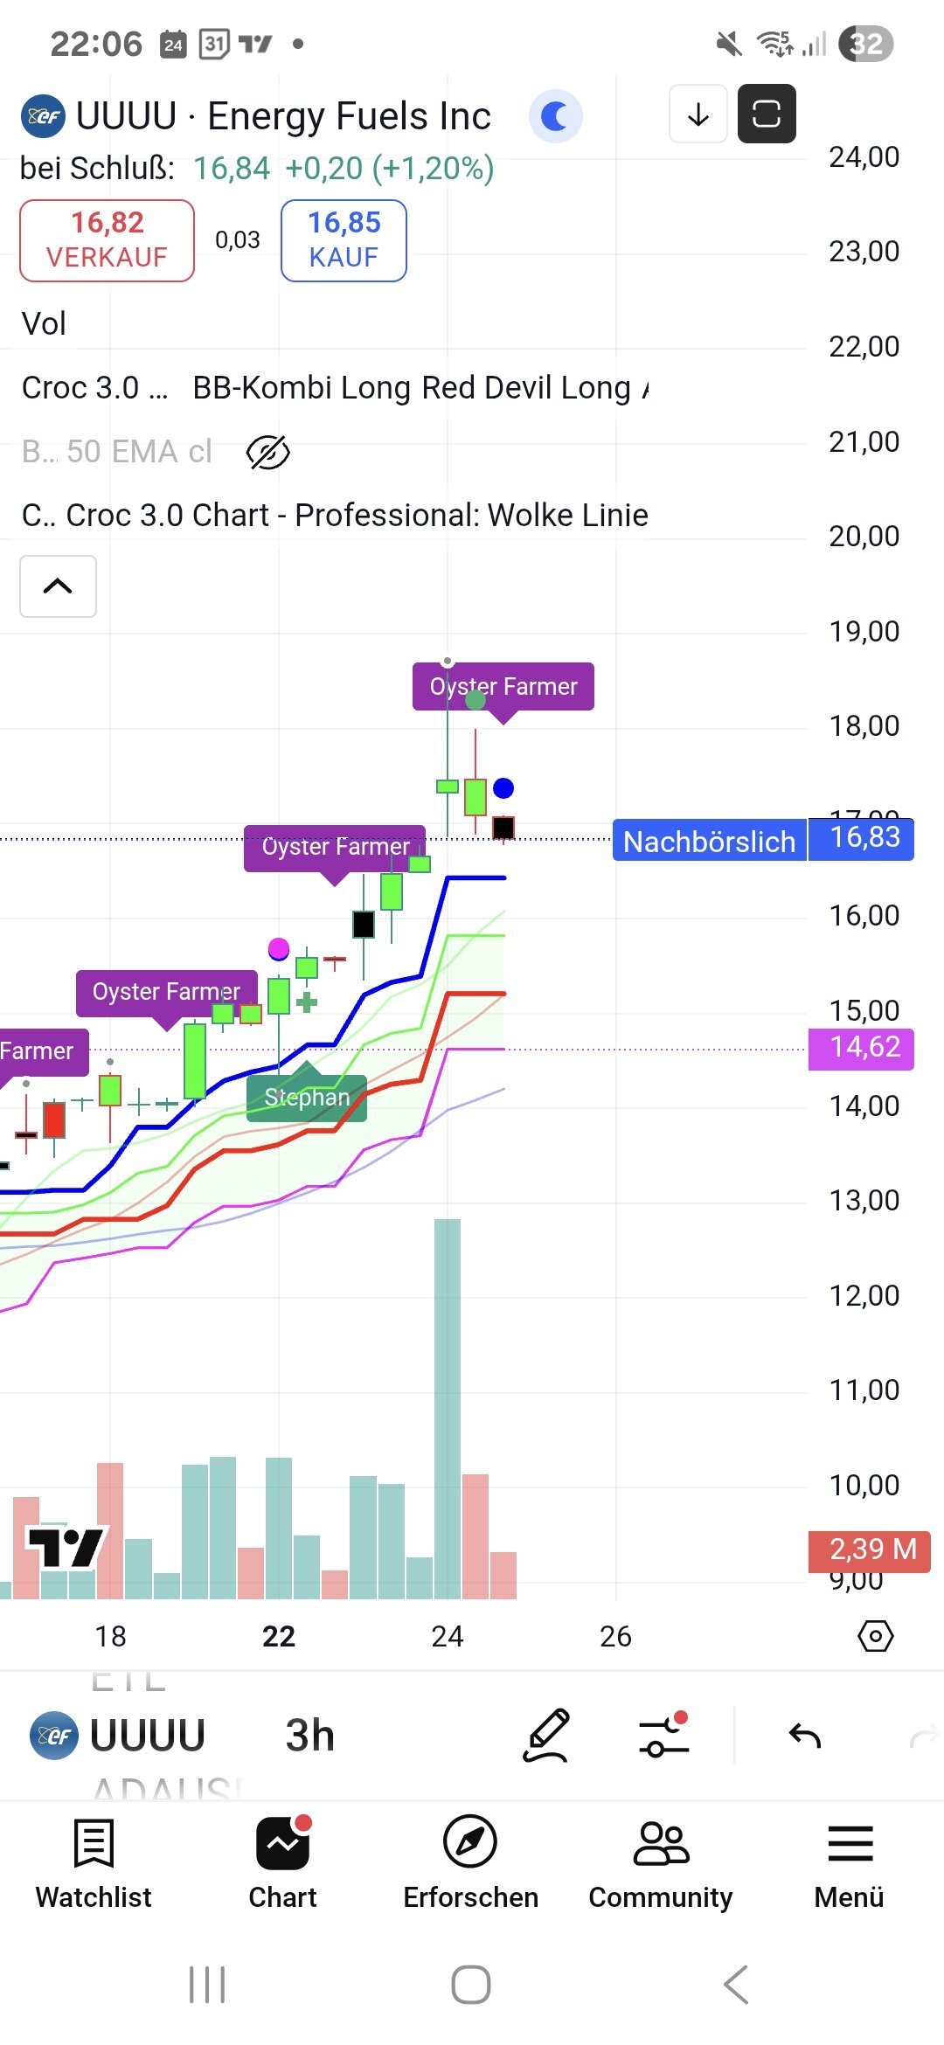Viewport: 944px width, 2045px height.
Task: Tap the Android back navigation button
Action: tap(736, 1985)
